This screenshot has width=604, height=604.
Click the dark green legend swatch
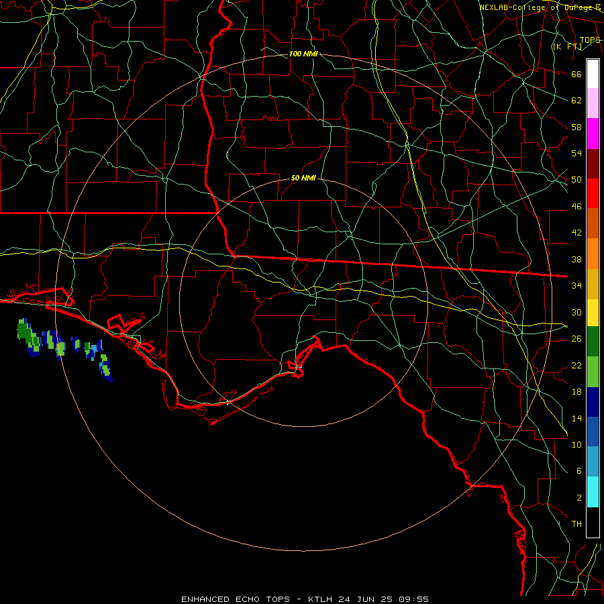click(x=593, y=342)
